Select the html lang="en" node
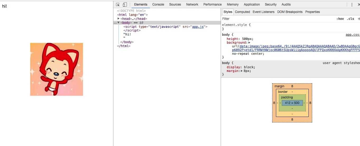 pyautogui.click(x=132, y=15)
